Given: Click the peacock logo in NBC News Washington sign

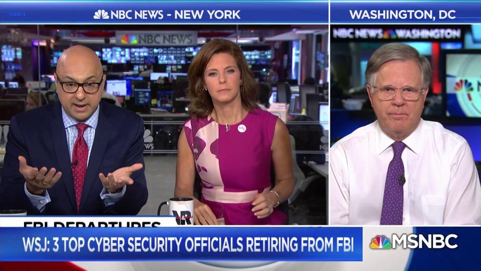Looking at the screenshot, I should (389, 33).
